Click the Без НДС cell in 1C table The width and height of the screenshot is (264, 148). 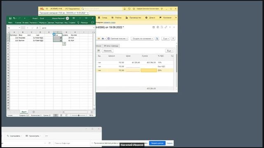[x=161, y=67]
